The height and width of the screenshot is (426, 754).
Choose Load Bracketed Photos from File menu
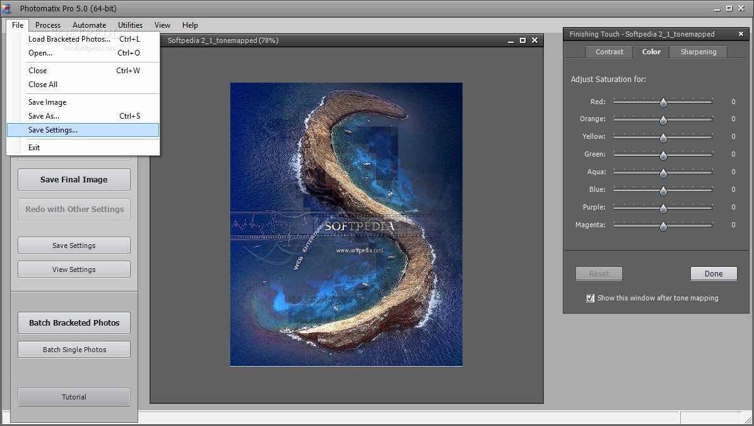tap(83, 39)
